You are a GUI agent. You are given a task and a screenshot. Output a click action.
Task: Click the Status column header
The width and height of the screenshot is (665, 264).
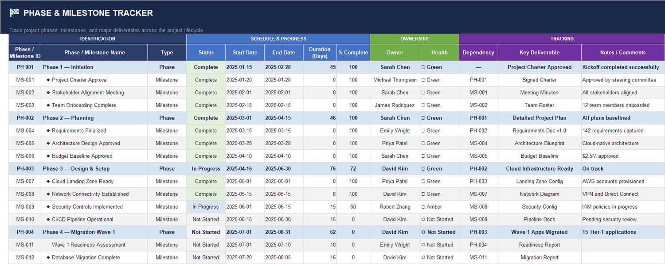pyautogui.click(x=206, y=52)
